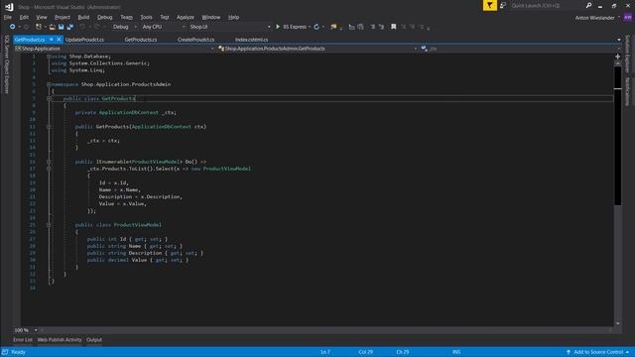Click the Navigate Forward toolbar icon
635x357 pixels.
26,27
